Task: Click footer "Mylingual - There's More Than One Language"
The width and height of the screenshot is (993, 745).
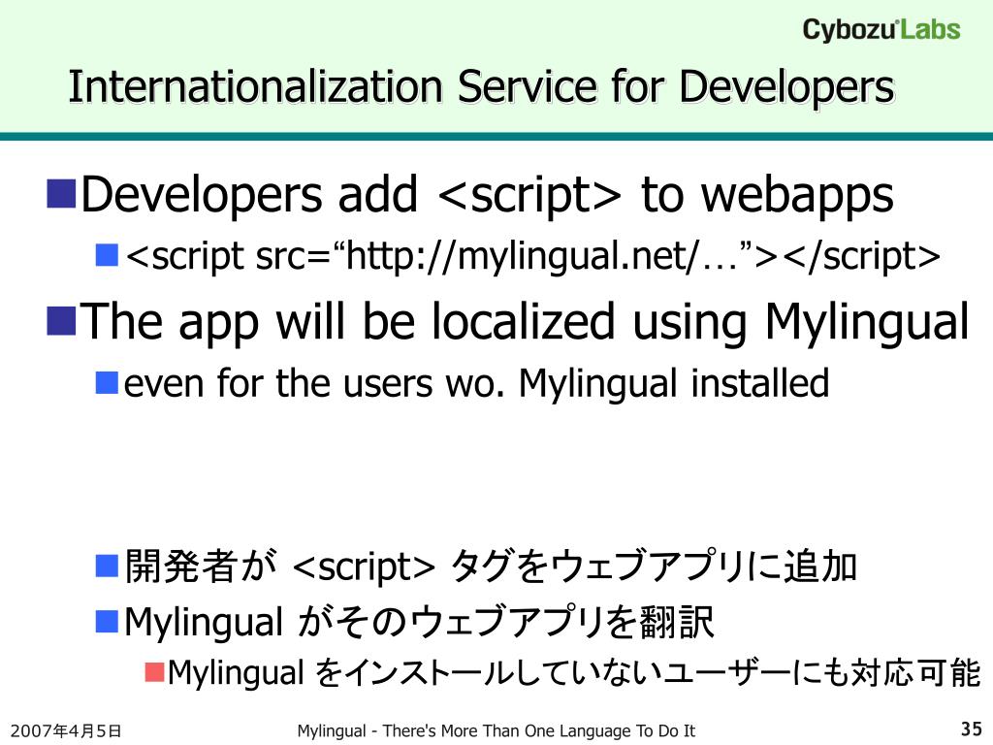Action: (496, 731)
